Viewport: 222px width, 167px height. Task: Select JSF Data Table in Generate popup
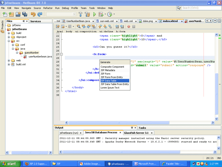point(115,81)
